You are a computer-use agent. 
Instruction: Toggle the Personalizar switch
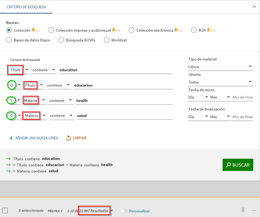click(x=124, y=211)
